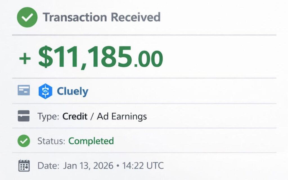Click the 14:22 UTC timestamp

143,166
